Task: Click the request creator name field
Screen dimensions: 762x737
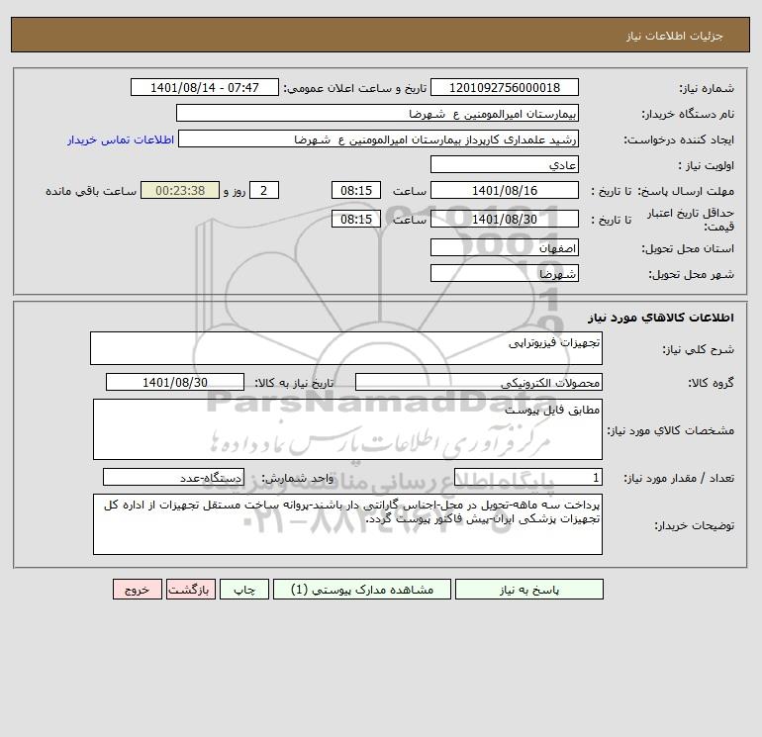Action: tap(379, 138)
